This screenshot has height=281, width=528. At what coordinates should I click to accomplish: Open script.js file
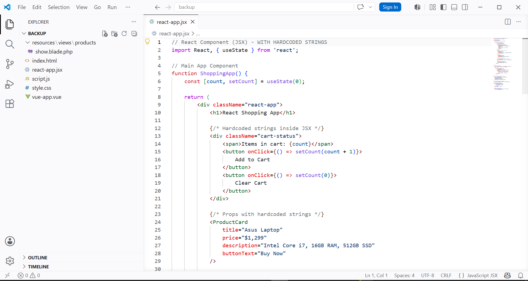[x=41, y=79]
